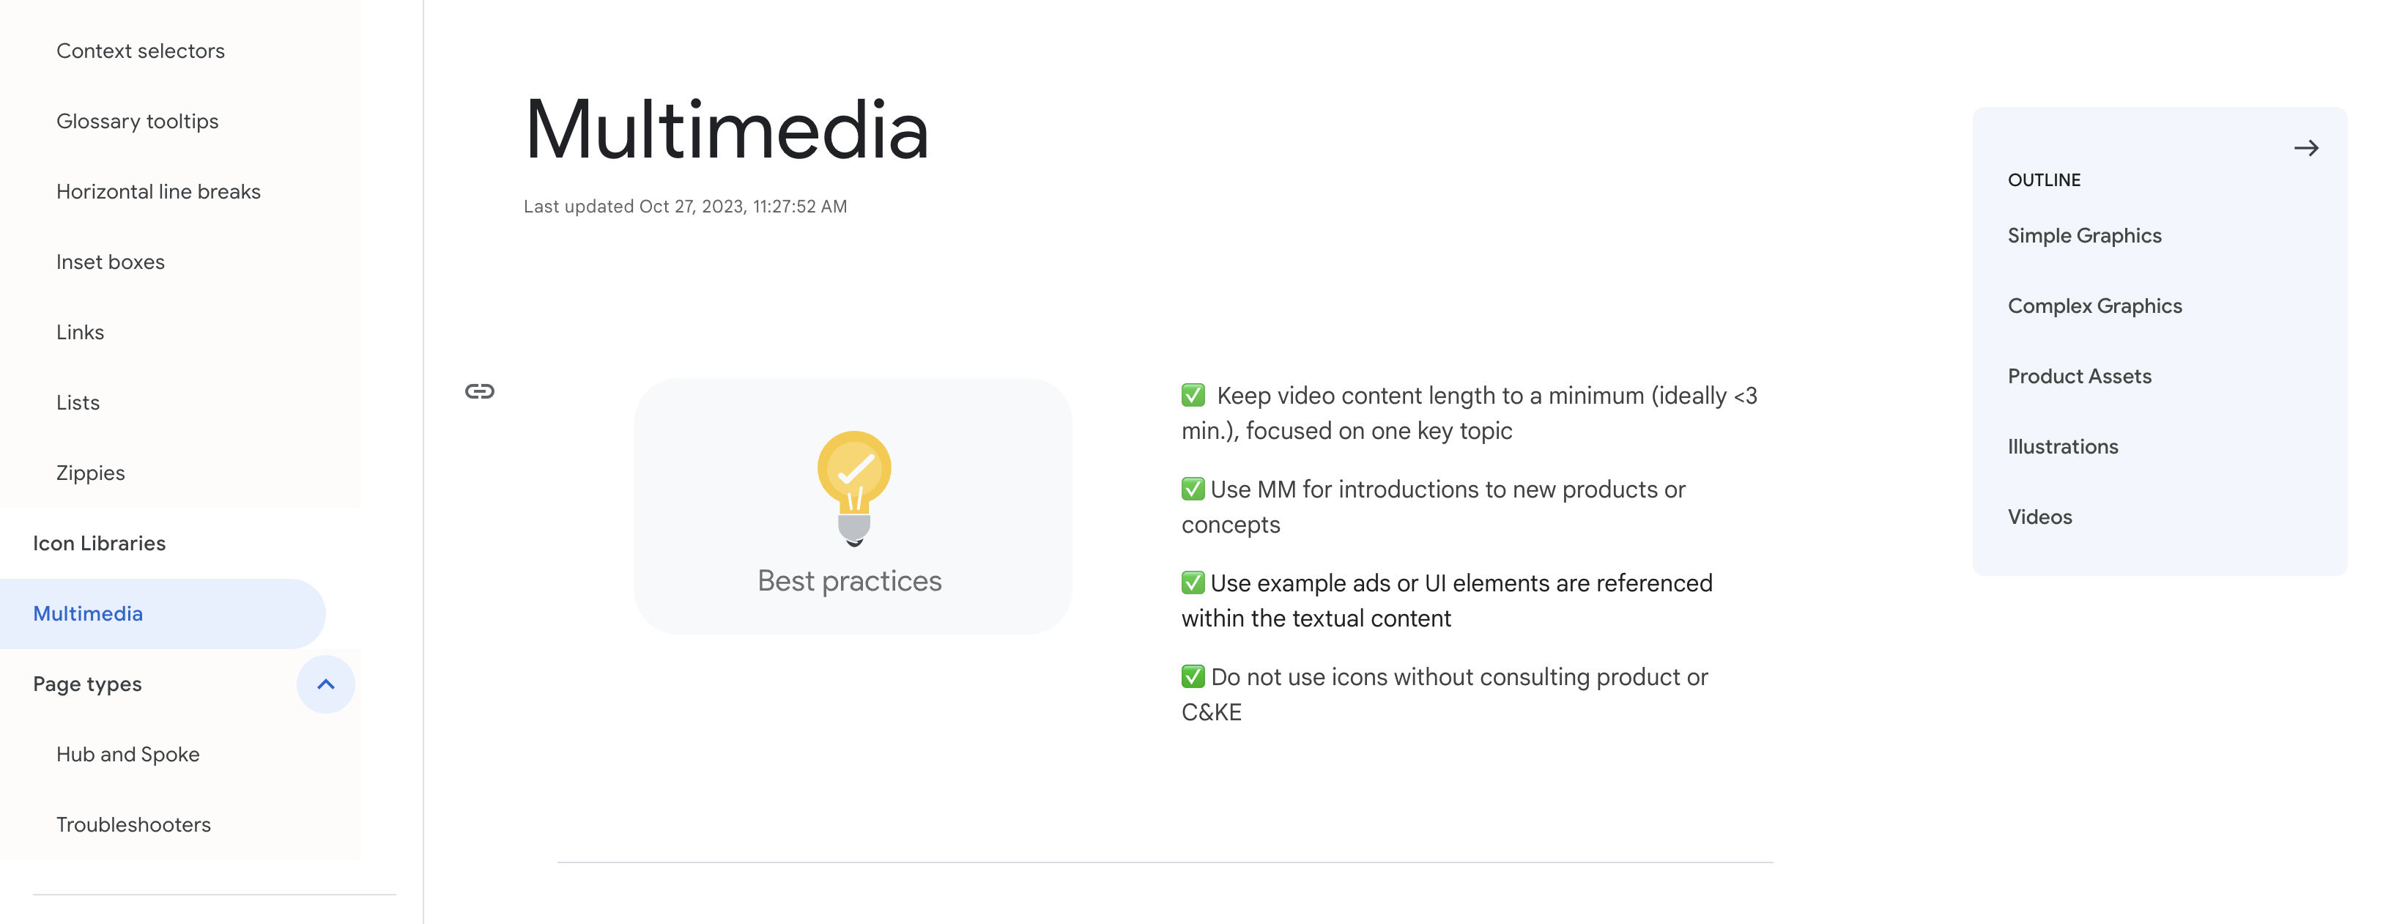This screenshot has width=2405, height=924.
Task: Click the lightbulb Best practices graphic
Action: [x=853, y=506]
